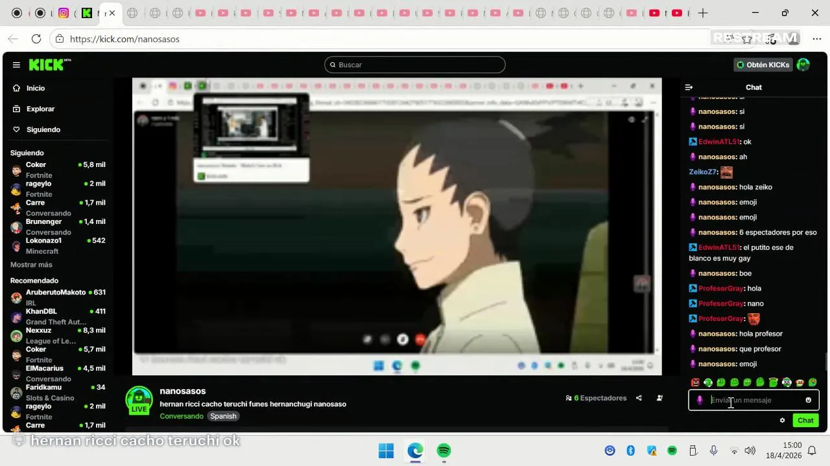This screenshot has height=466, width=830.
Task: Click the Bluetooth tray icon
Action: [630, 450]
